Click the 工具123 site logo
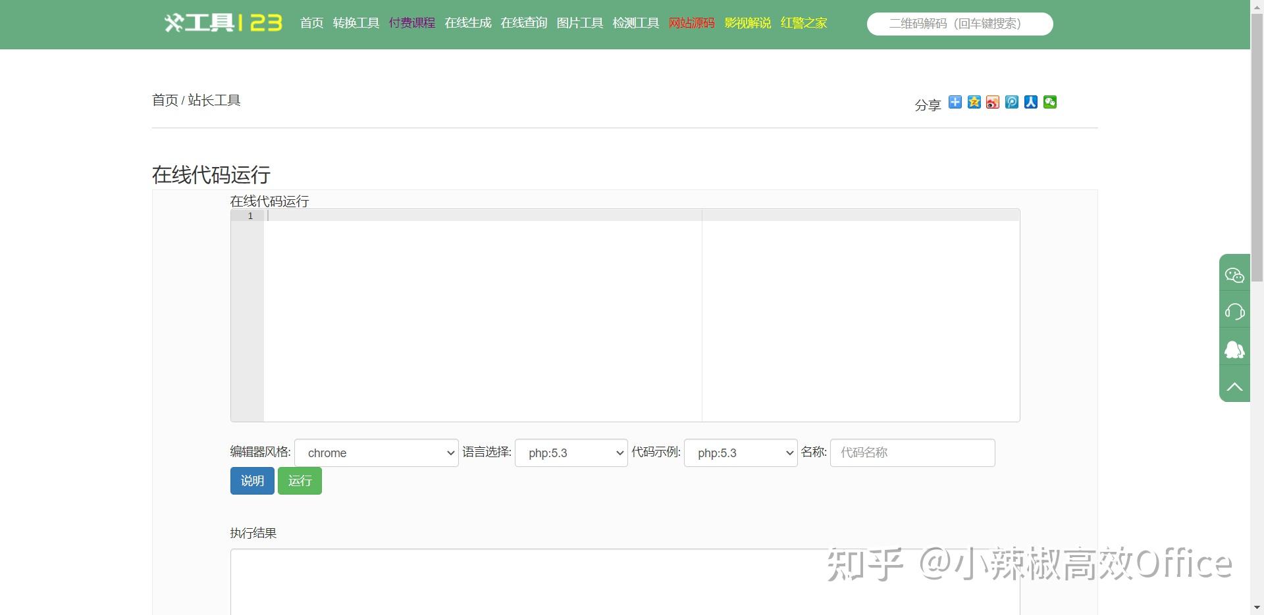 [223, 23]
